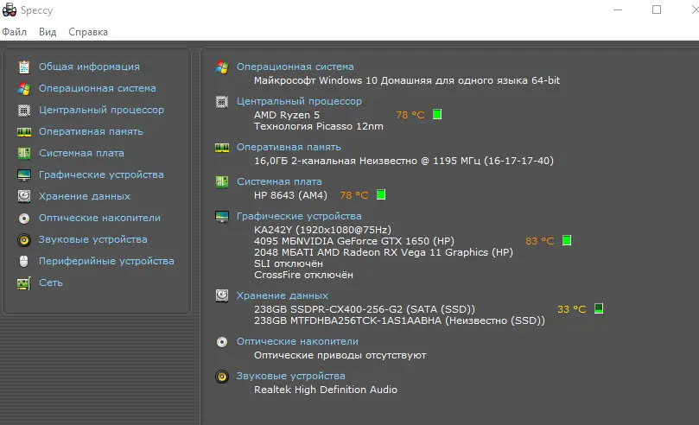Click the GPU temperature 83 °C
The image size is (699, 425).
click(540, 241)
